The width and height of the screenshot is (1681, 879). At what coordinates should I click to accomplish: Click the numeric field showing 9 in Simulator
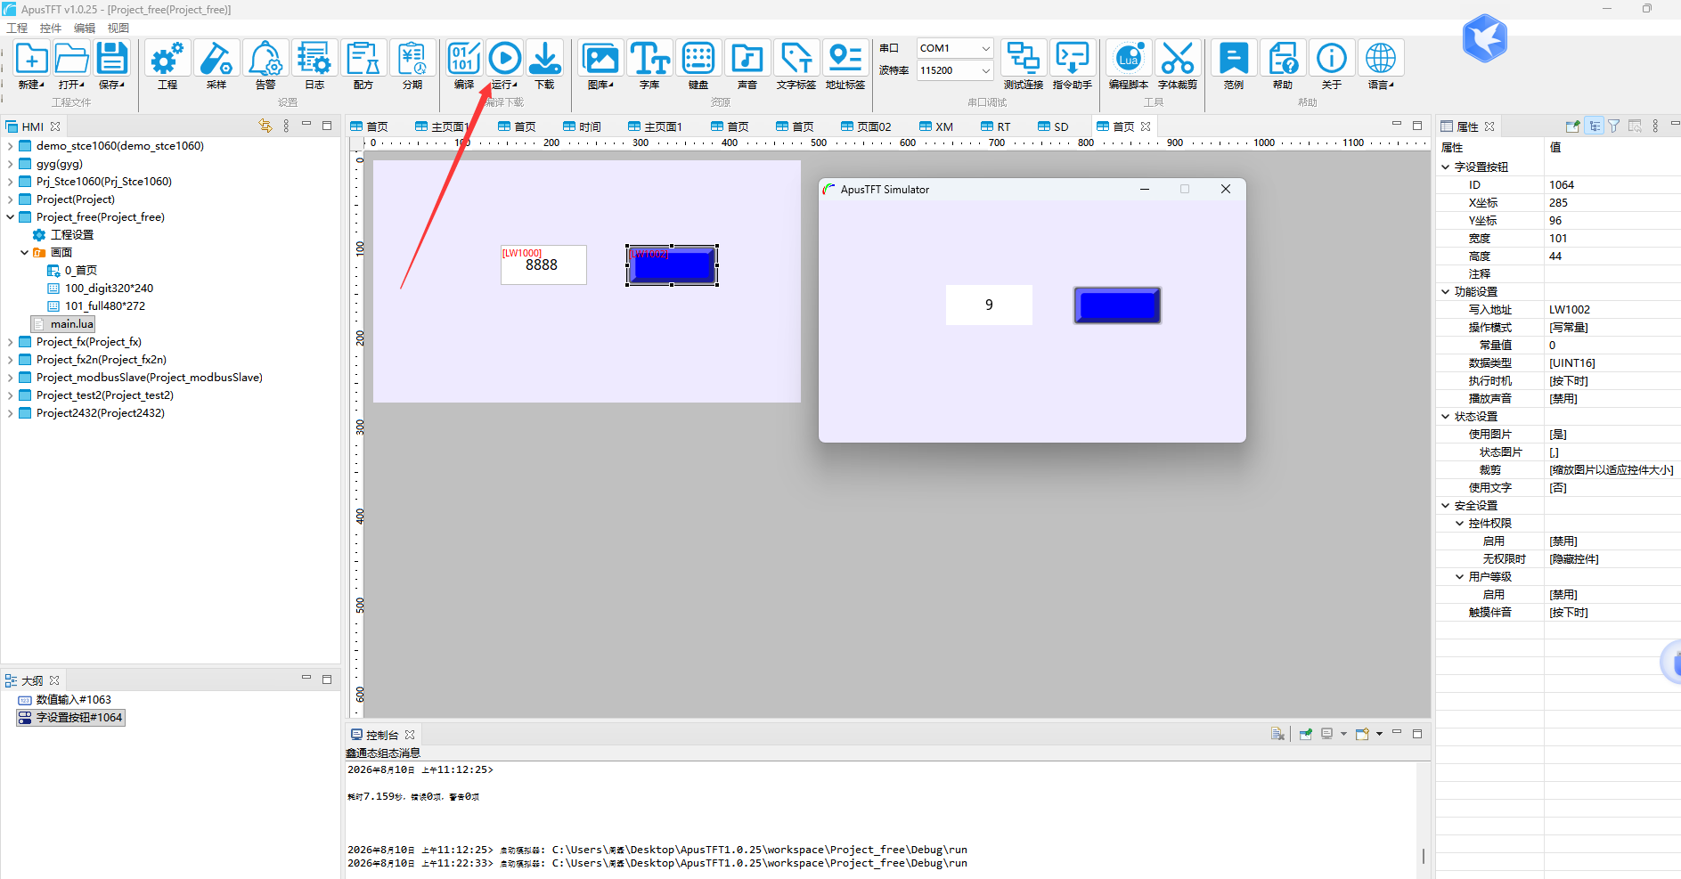click(x=989, y=305)
